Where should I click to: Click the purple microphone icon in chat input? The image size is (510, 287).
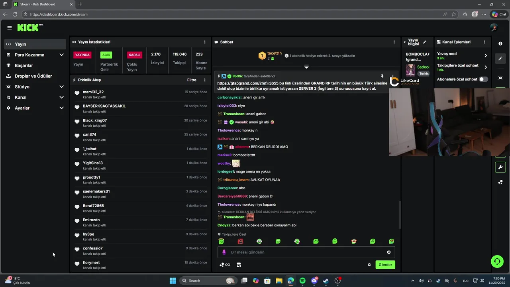(224, 252)
